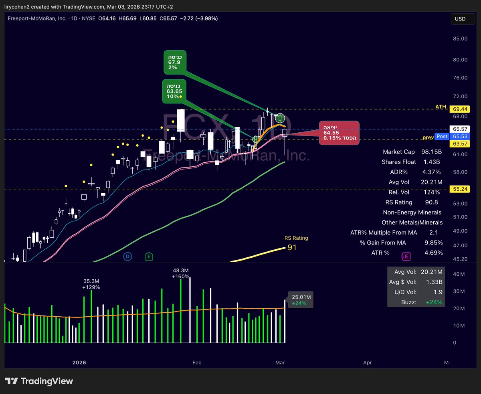Select the 63.57 yellow price label

coord(459,144)
